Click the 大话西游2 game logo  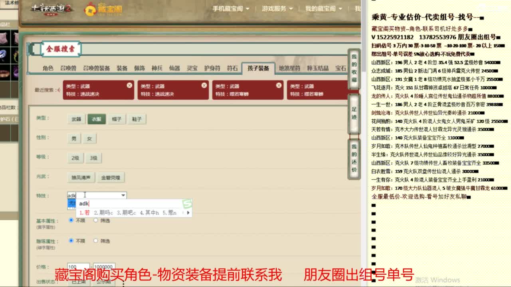coord(51,9)
